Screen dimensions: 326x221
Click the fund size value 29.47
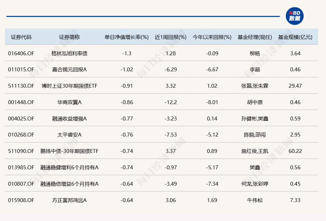click(x=295, y=86)
